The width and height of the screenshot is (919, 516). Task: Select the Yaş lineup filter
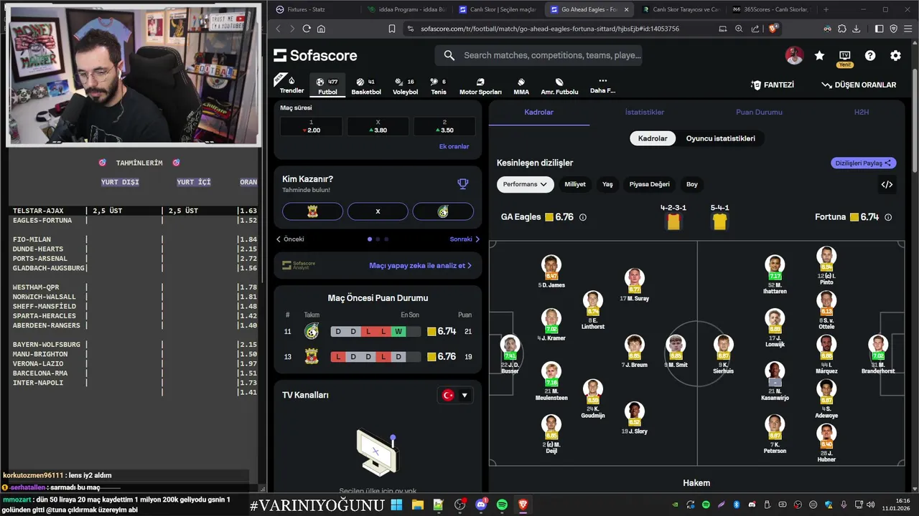tap(607, 184)
